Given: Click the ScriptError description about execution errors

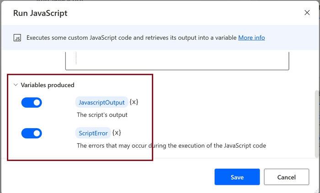Looking at the screenshot, I should [x=171, y=146].
